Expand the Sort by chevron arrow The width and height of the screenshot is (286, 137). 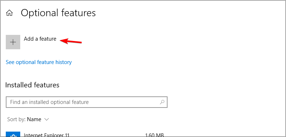tap(47, 119)
